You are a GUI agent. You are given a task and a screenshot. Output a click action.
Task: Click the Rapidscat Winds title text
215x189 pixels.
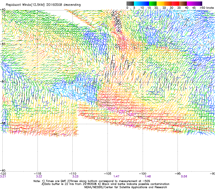(43, 5)
